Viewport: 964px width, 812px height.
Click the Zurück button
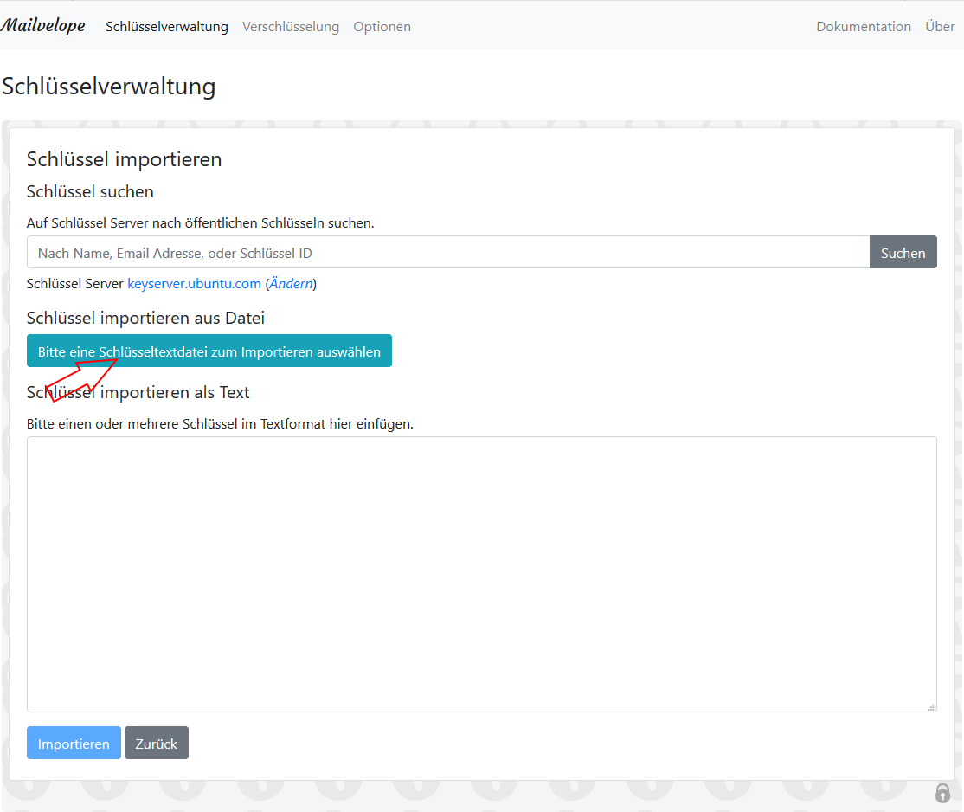[x=156, y=743]
